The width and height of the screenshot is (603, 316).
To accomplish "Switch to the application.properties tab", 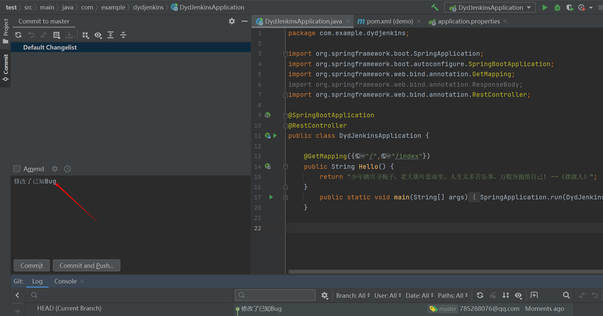I will [469, 21].
